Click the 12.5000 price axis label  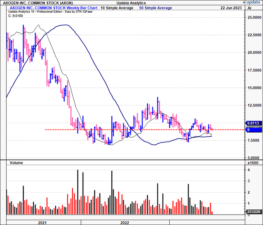[254, 105]
